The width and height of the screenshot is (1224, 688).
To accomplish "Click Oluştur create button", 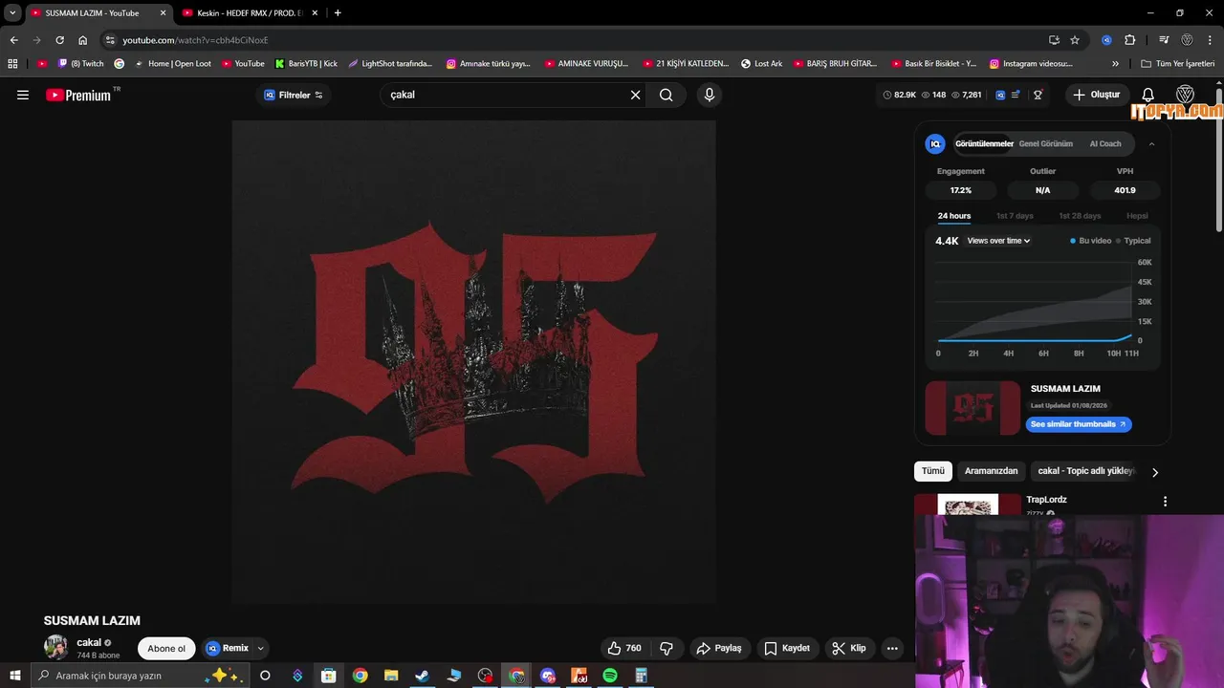I will pyautogui.click(x=1096, y=95).
